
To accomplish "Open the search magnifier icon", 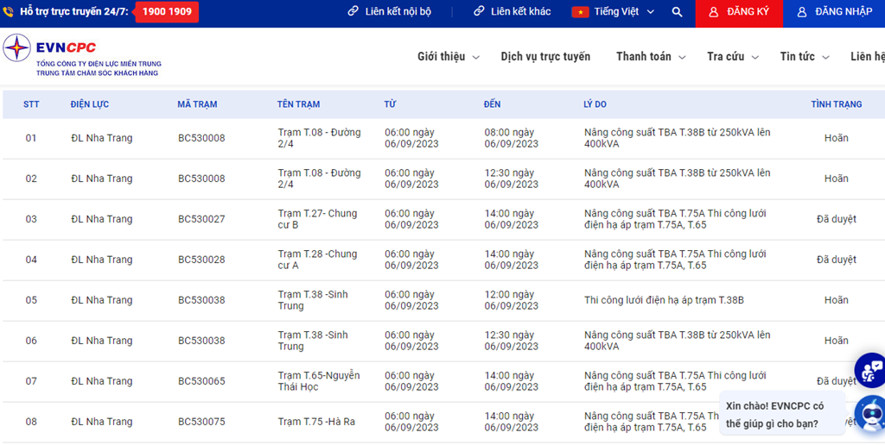I will pos(677,12).
